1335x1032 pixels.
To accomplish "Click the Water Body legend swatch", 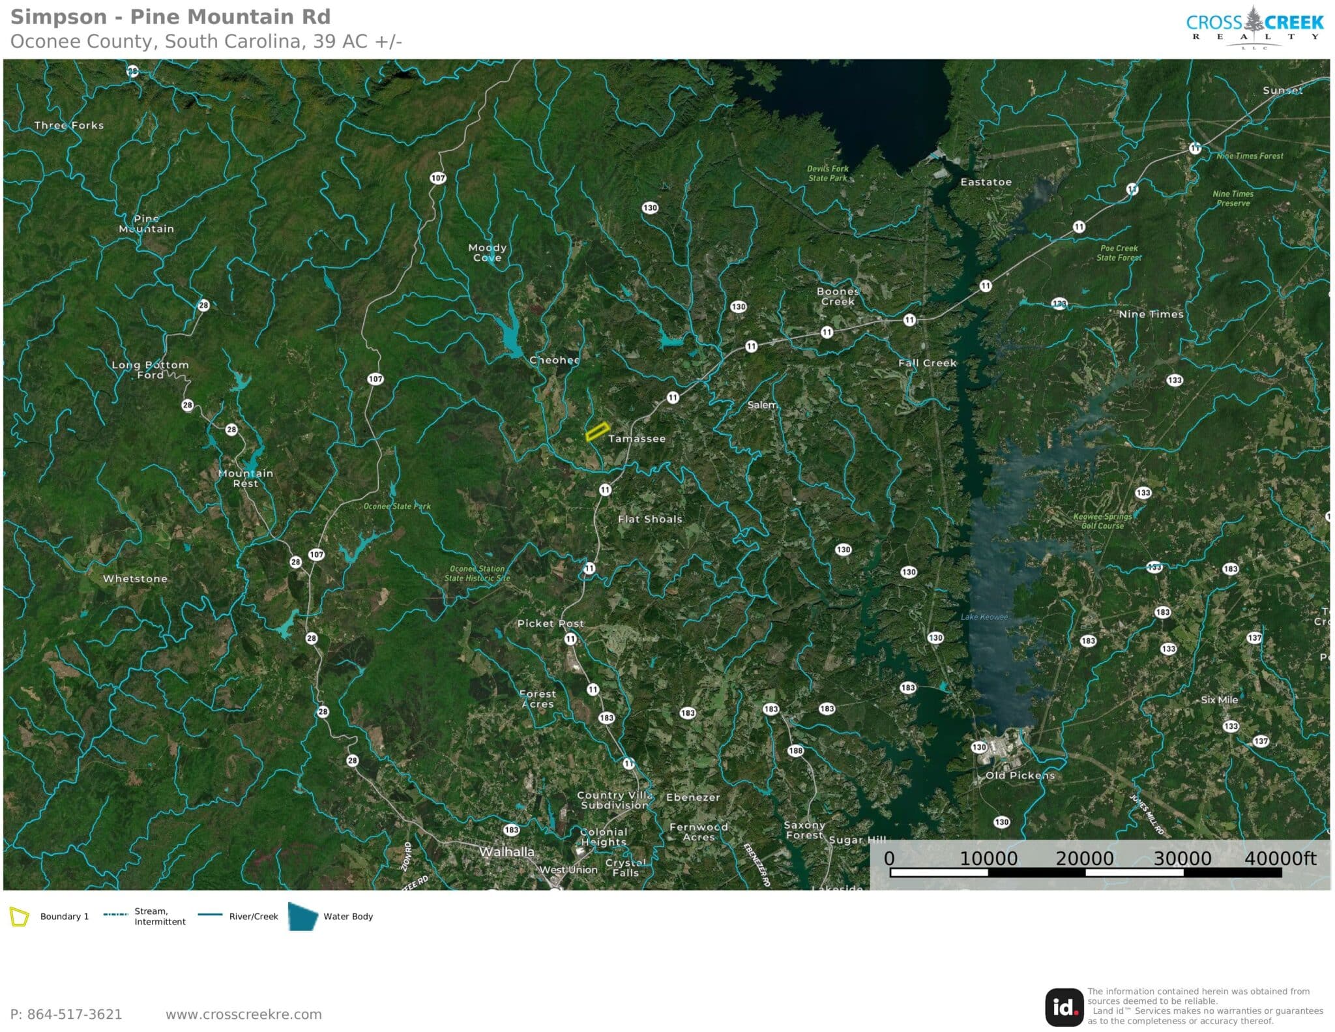I will 302,916.
